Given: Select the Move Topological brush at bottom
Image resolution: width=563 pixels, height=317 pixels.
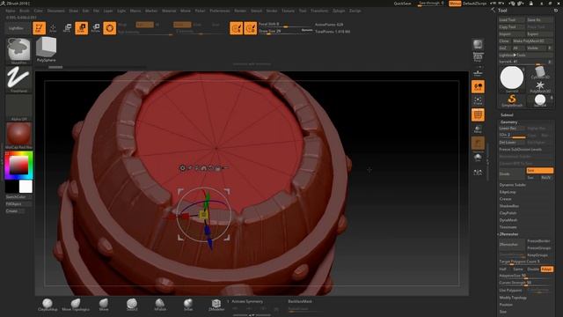Looking at the screenshot, I should (x=76, y=305).
